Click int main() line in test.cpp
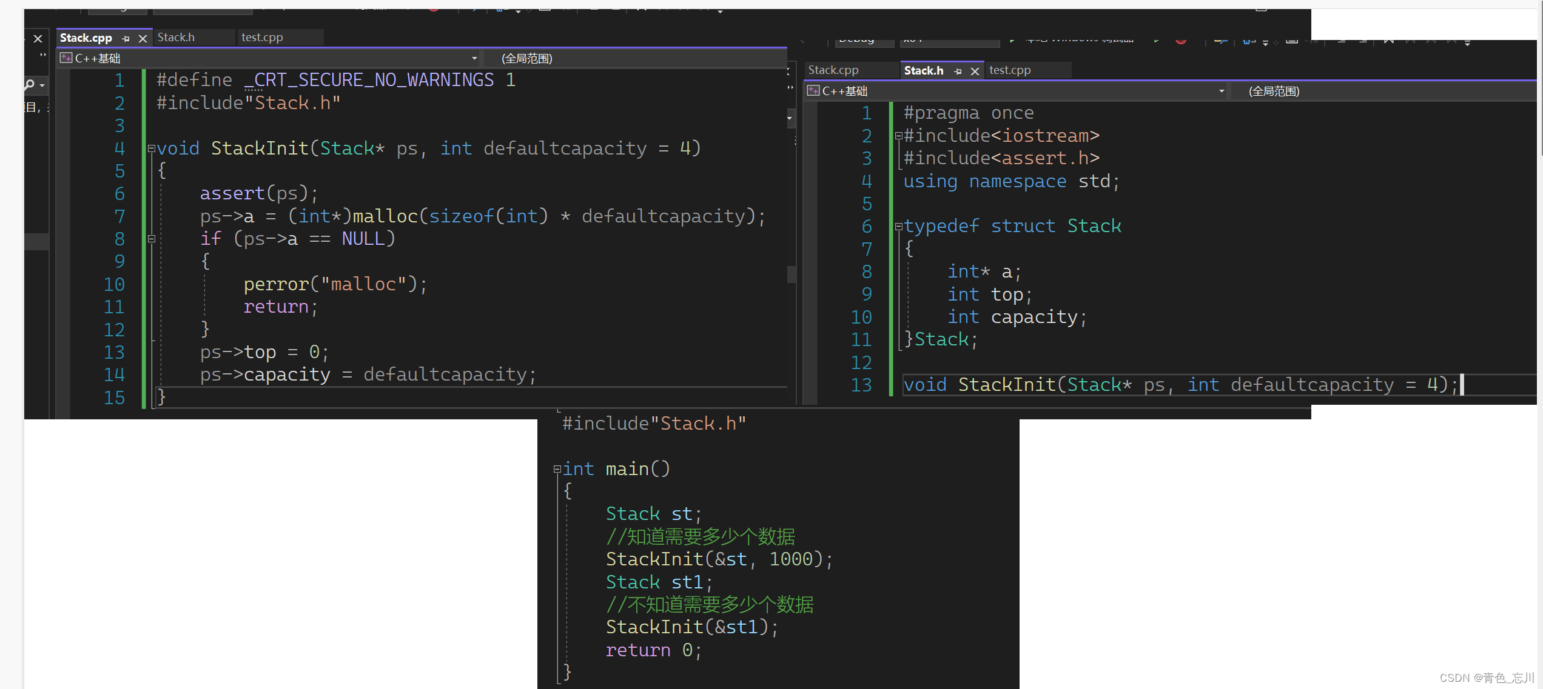 pyautogui.click(x=616, y=469)
